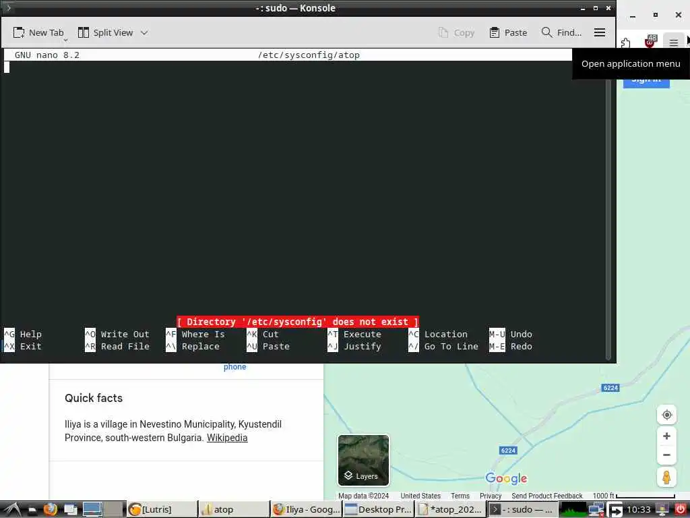Click the Google logo on the map
Screen dimensions: 690x518
[x=506, y=478]
